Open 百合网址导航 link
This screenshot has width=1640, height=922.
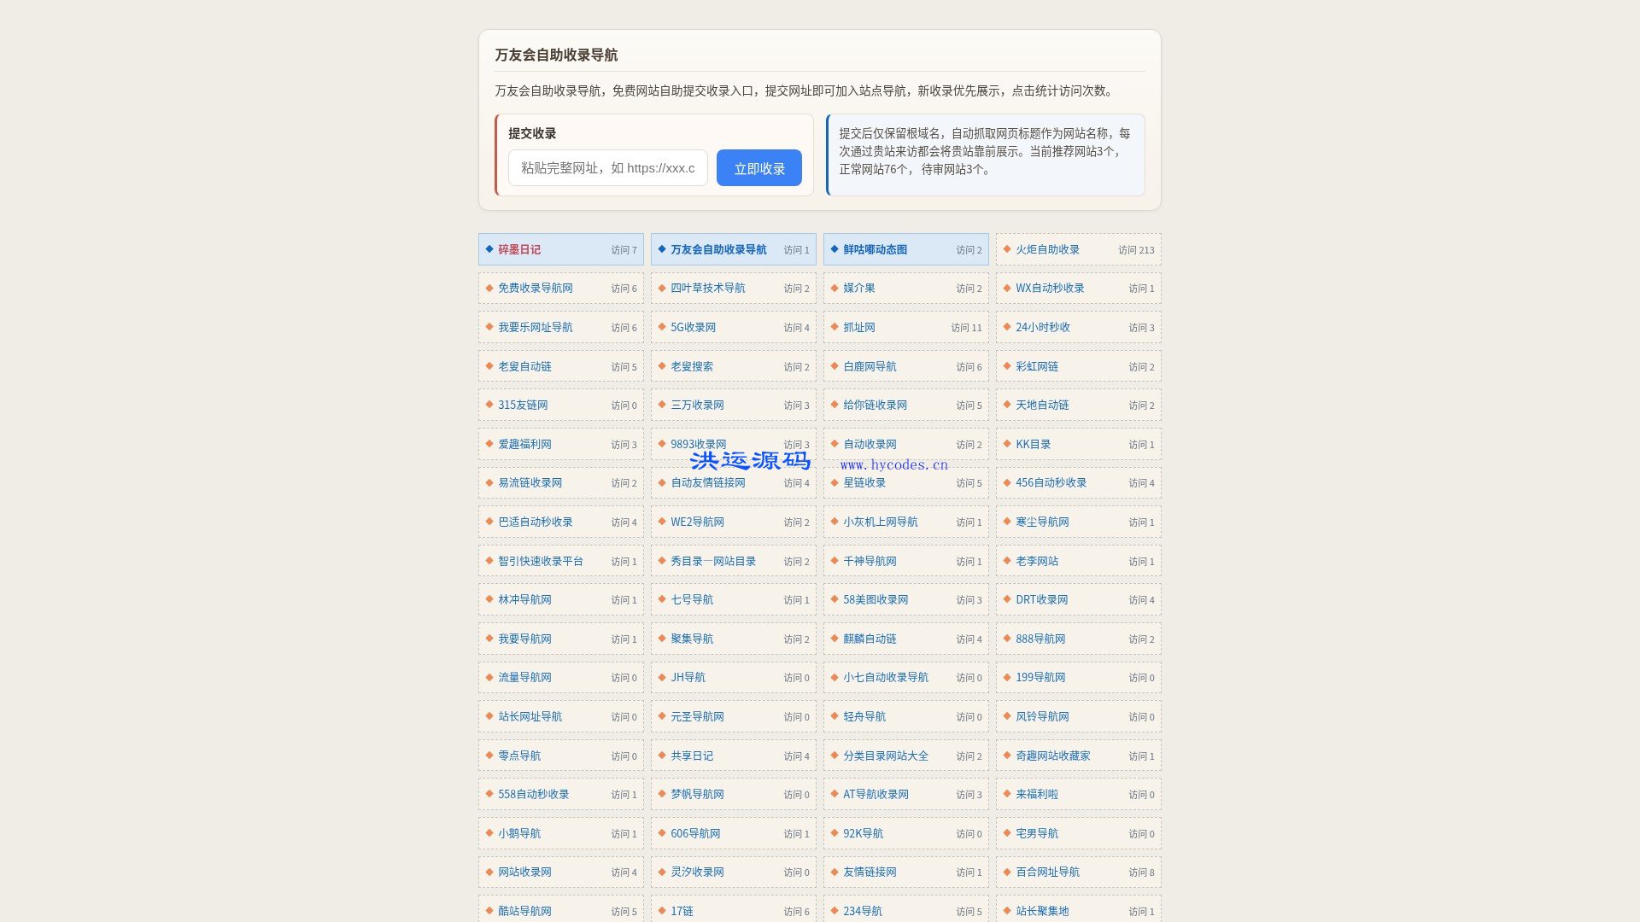pyautogui.click(x=1047, y=872)
